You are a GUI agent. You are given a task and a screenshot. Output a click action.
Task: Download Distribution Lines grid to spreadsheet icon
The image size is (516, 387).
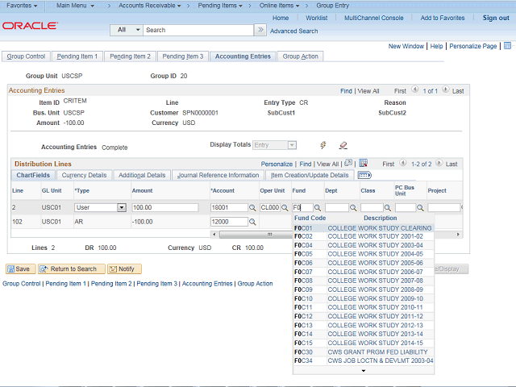pyautogui.click(x=363, y=164)
